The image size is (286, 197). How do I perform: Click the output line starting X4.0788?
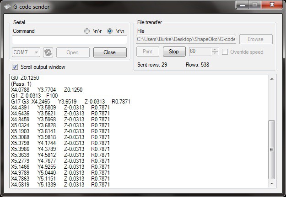coord(47,90)
